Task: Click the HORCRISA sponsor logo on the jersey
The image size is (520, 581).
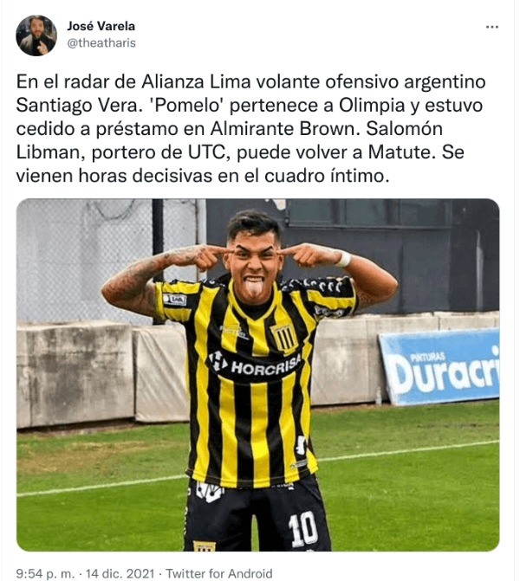Action: [x=255, y=366]
